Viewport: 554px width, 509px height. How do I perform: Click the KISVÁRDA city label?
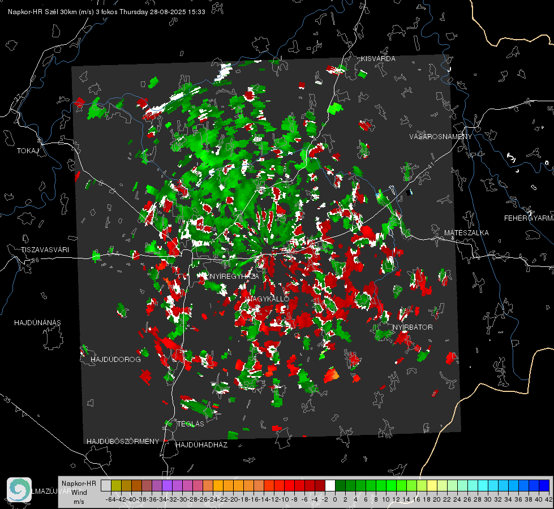click(378, 59)
